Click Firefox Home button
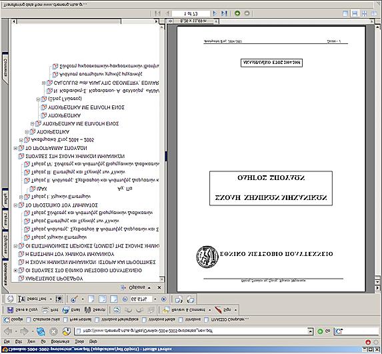Viewport: 382px width, 354px height. click(66, 331)
